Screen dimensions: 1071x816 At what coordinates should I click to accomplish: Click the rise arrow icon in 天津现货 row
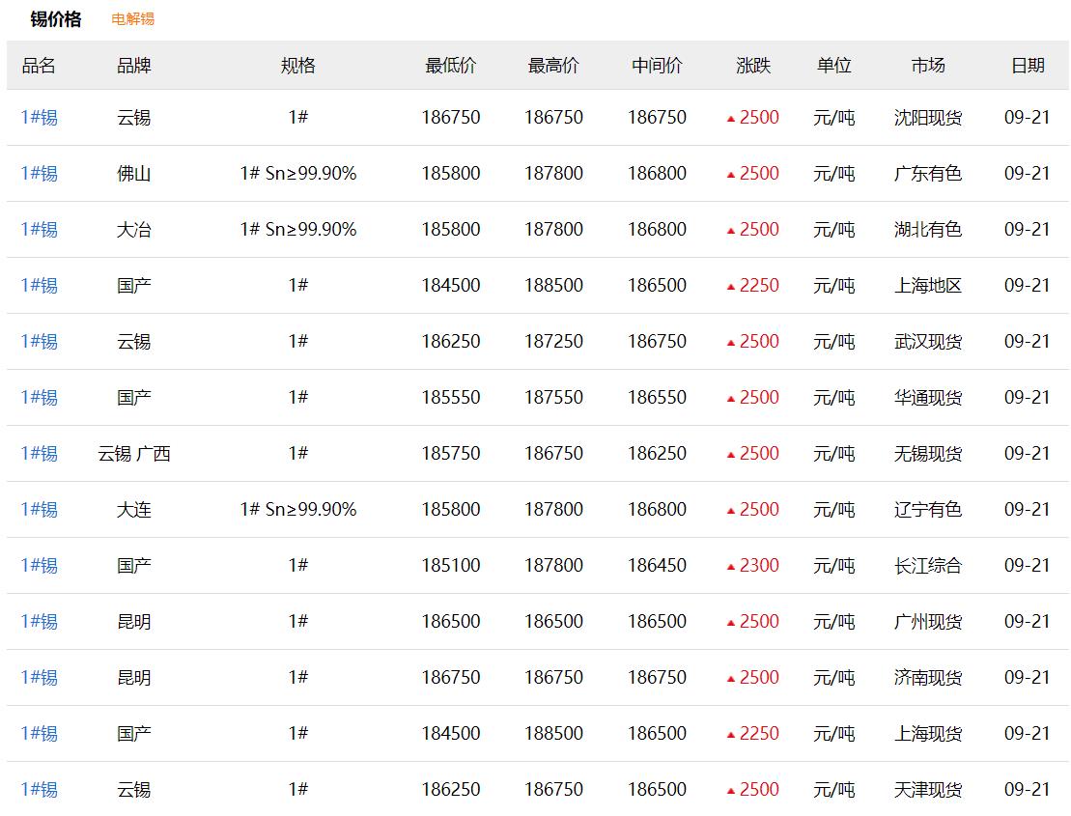[x=731, y=791]
